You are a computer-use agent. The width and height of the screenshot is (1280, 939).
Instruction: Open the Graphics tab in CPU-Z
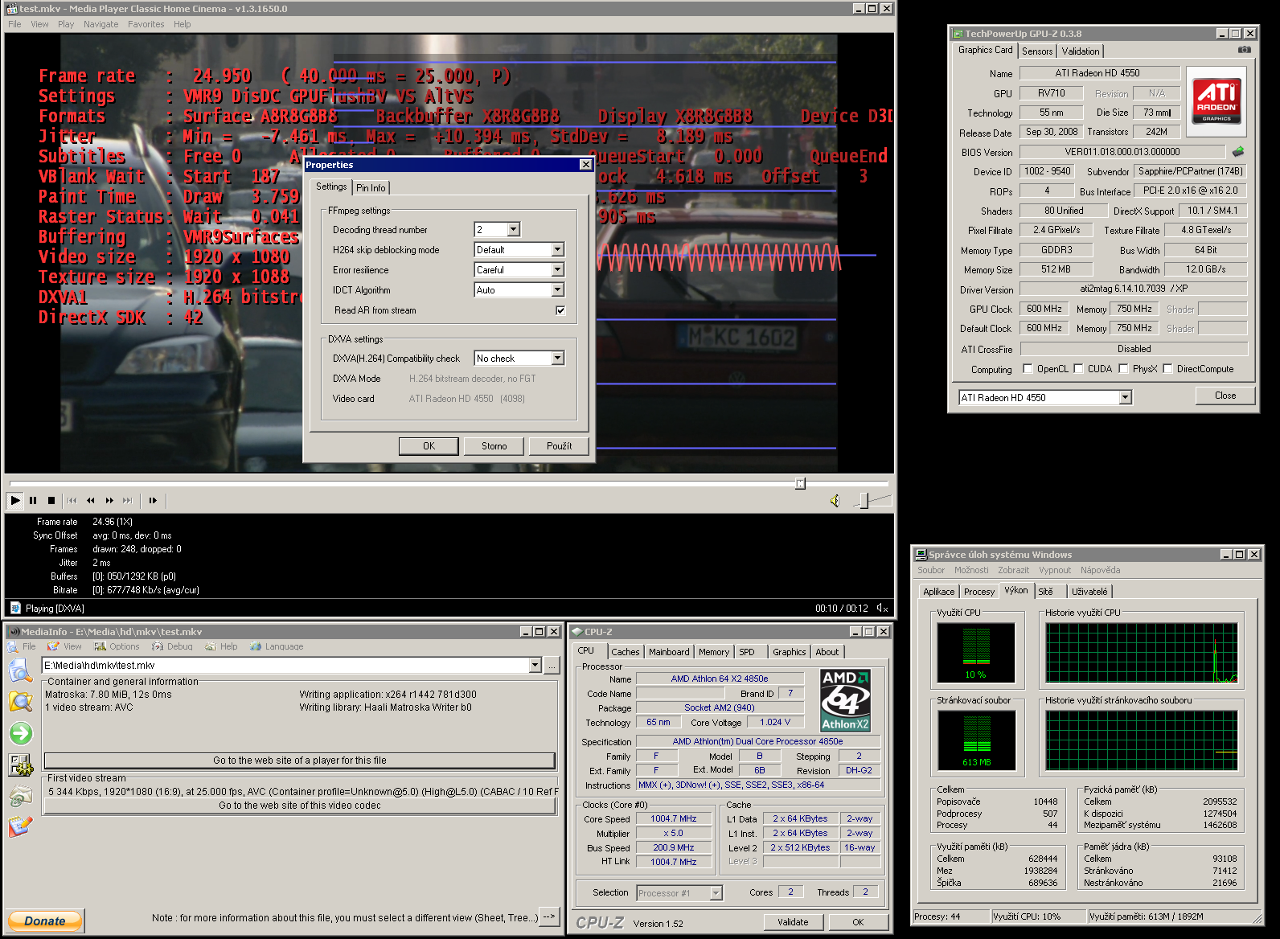pos(789,652)
